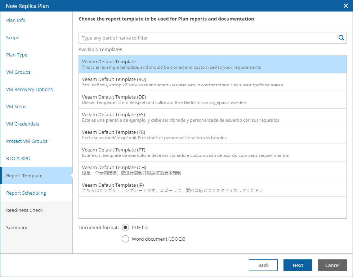
Task: Switch to the Plan Type step
Action: tap(17, 55)
